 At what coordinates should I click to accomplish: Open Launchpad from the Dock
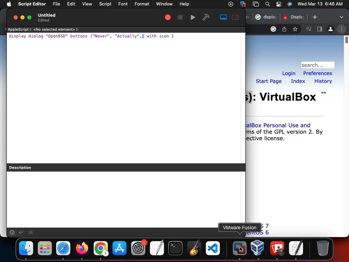[x=45, y=248]
